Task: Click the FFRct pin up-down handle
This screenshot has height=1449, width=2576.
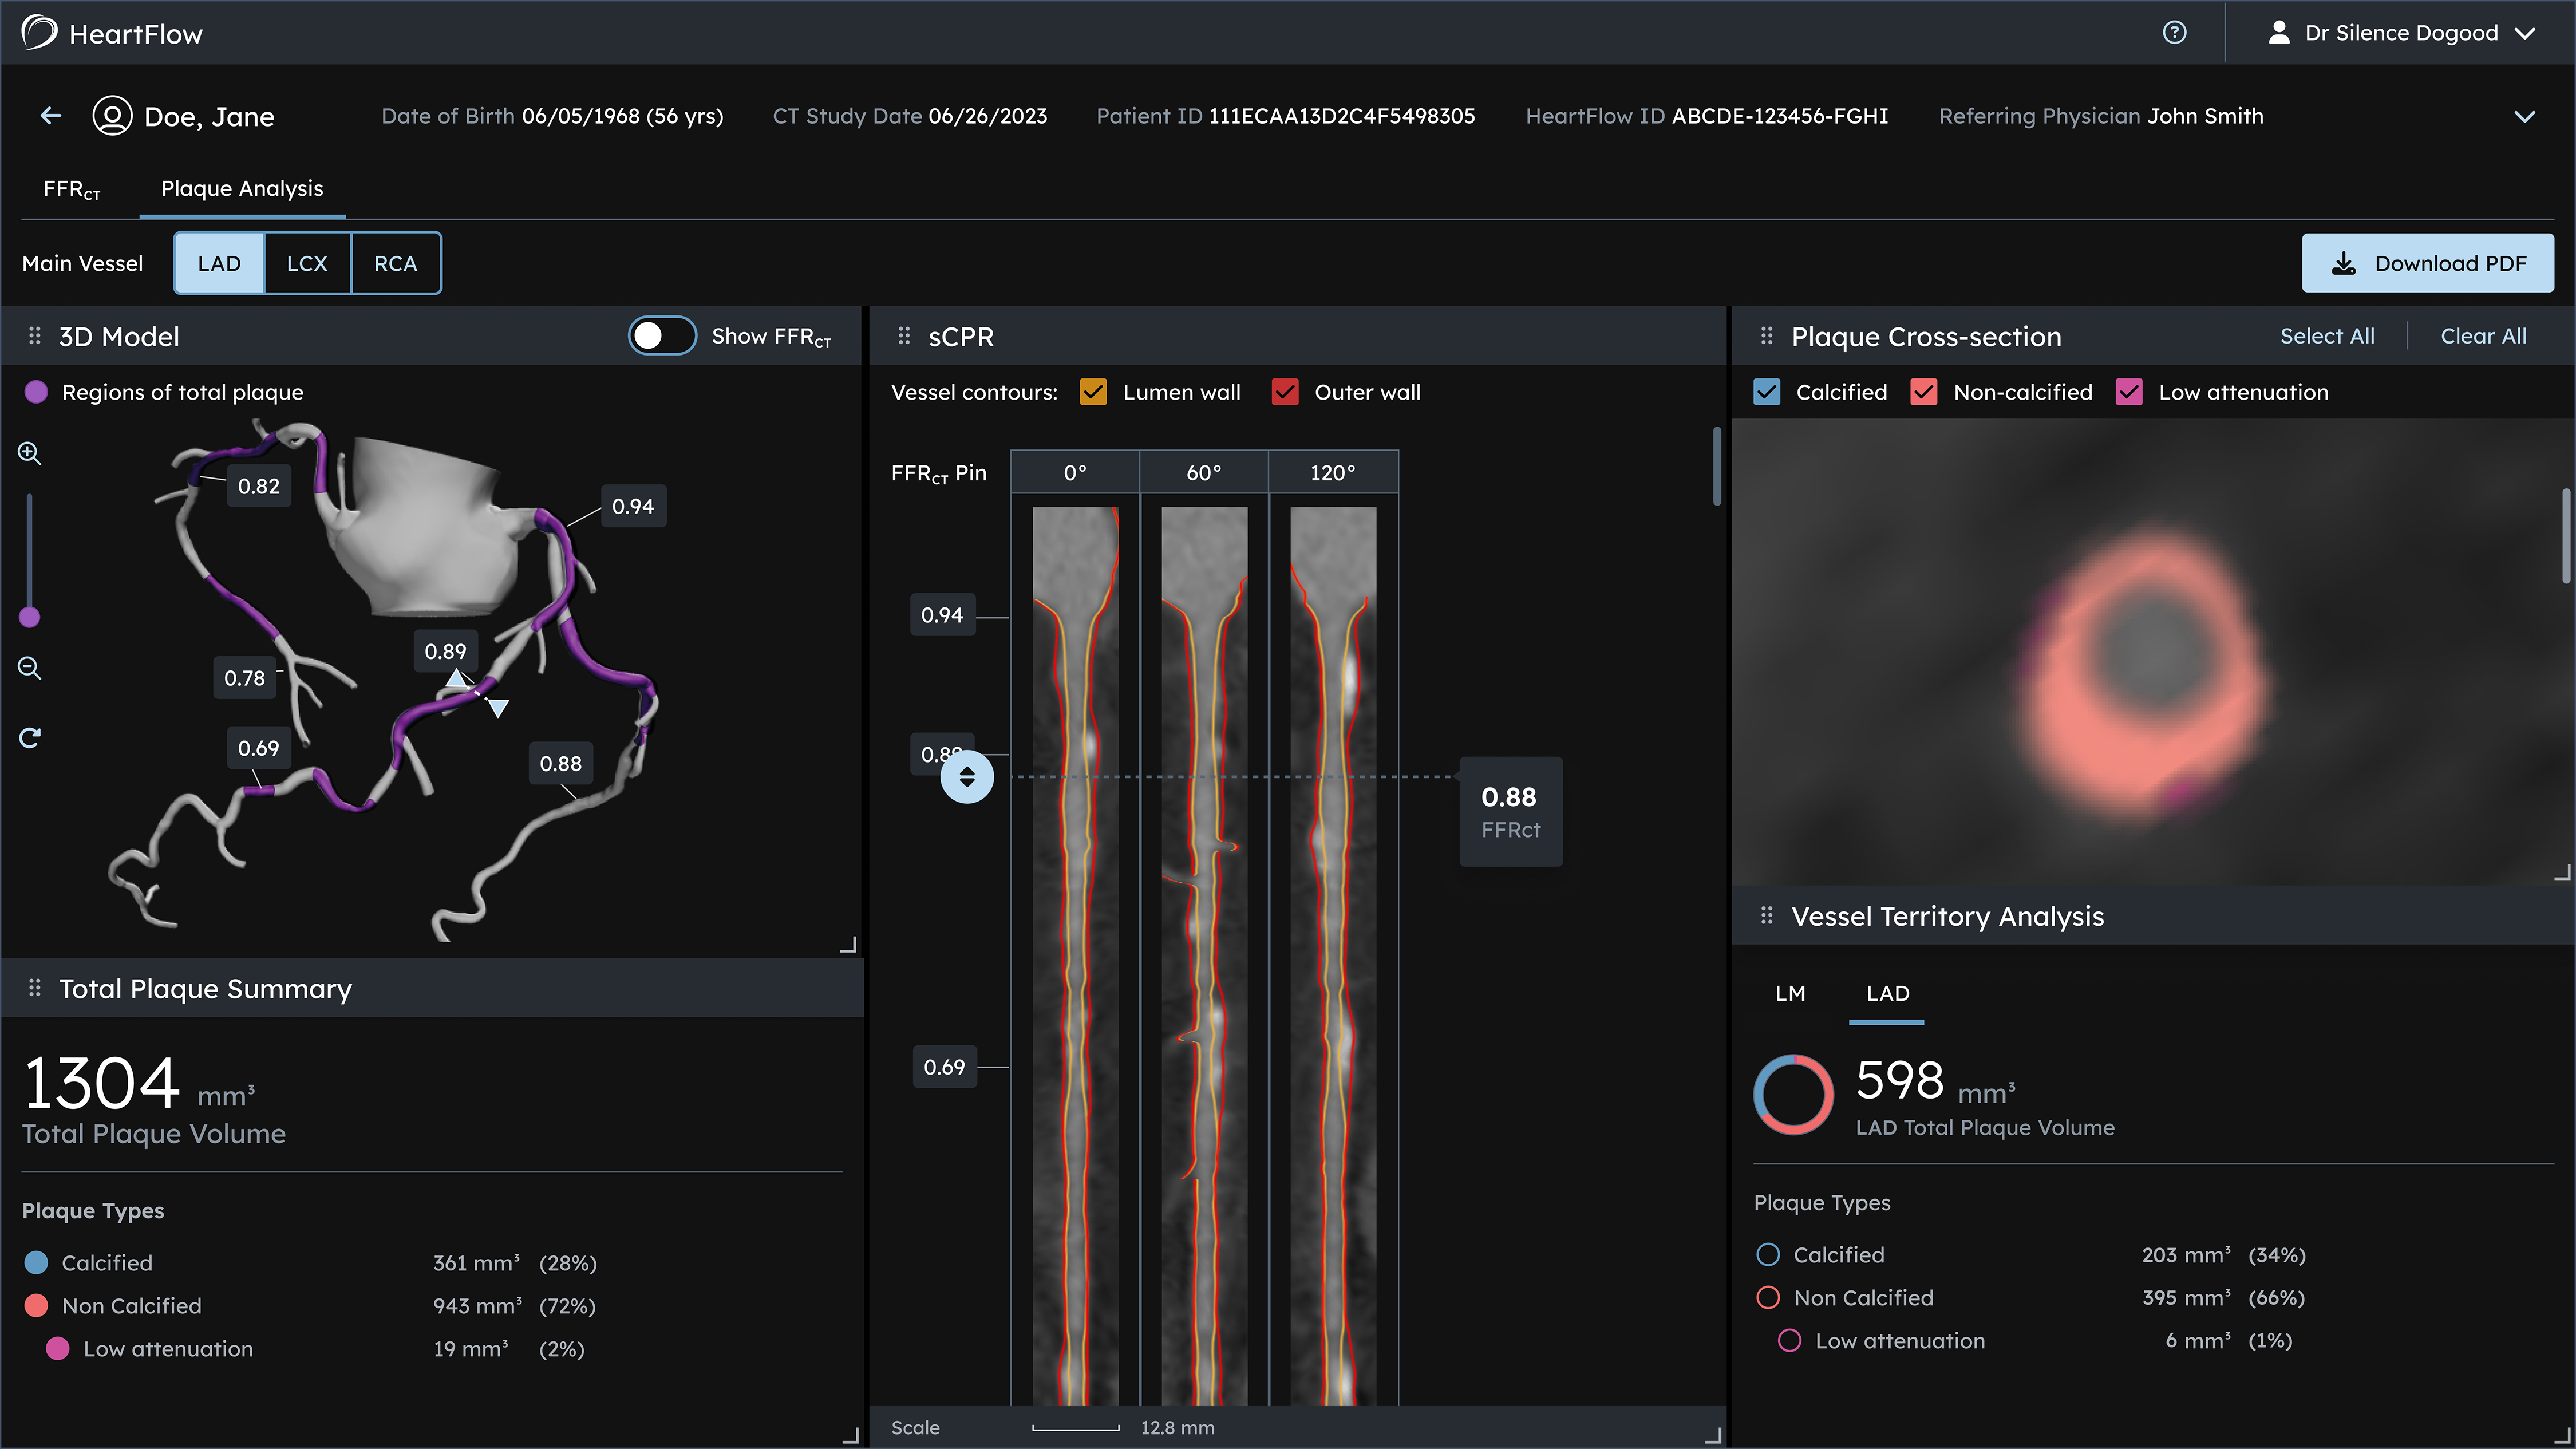Action: 967,777
